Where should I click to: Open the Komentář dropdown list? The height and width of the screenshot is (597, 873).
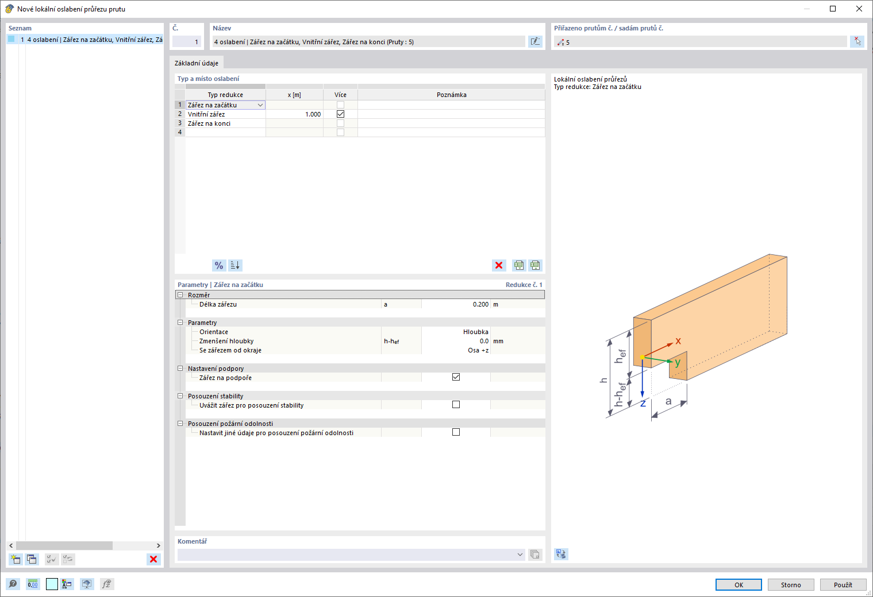pos(520,555)
